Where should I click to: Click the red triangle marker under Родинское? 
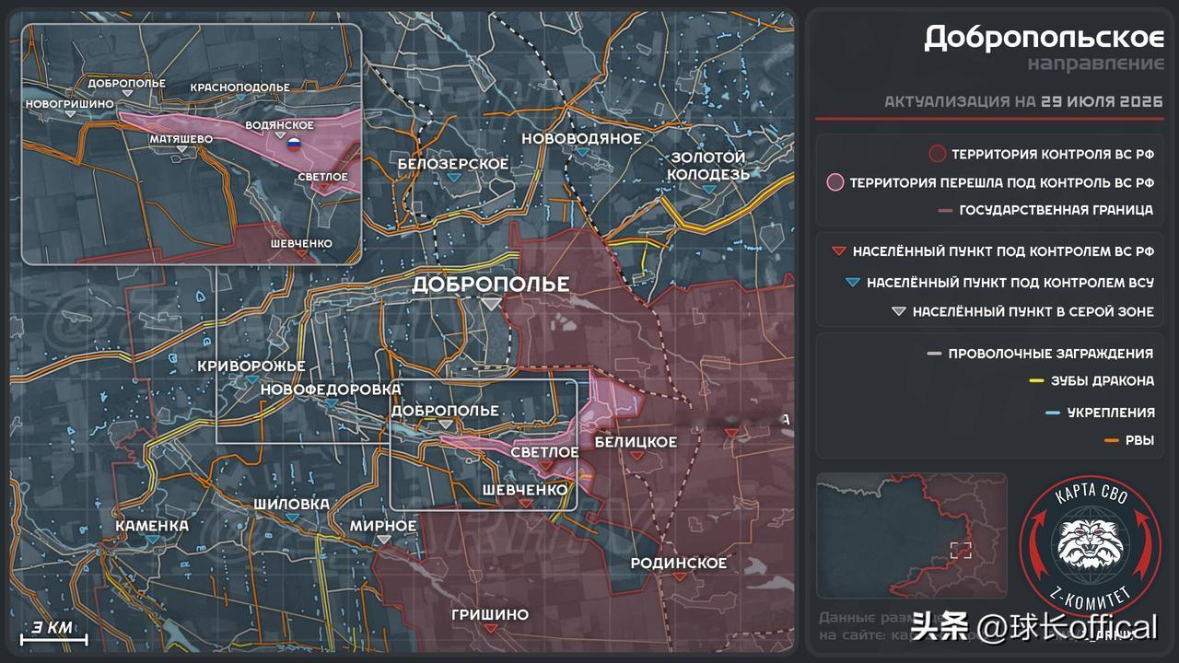click(x=679, y=577)
